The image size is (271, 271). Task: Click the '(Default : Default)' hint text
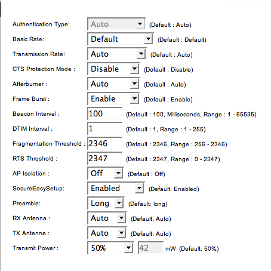182,40
